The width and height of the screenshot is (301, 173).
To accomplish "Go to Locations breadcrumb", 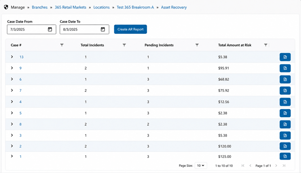I will 102,7.
